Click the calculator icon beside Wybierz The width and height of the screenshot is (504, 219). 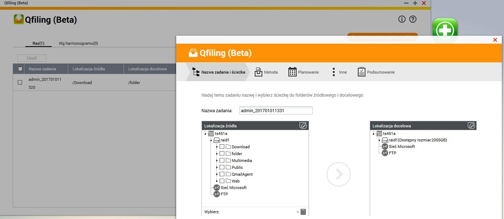point(303,212)
